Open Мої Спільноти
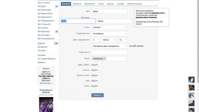Viewport: 199px width, 112px height. coord(44,24)
